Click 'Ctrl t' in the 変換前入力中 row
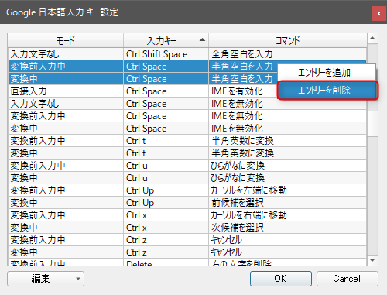Viewport: 387px width, 295px height. point(166,141)
